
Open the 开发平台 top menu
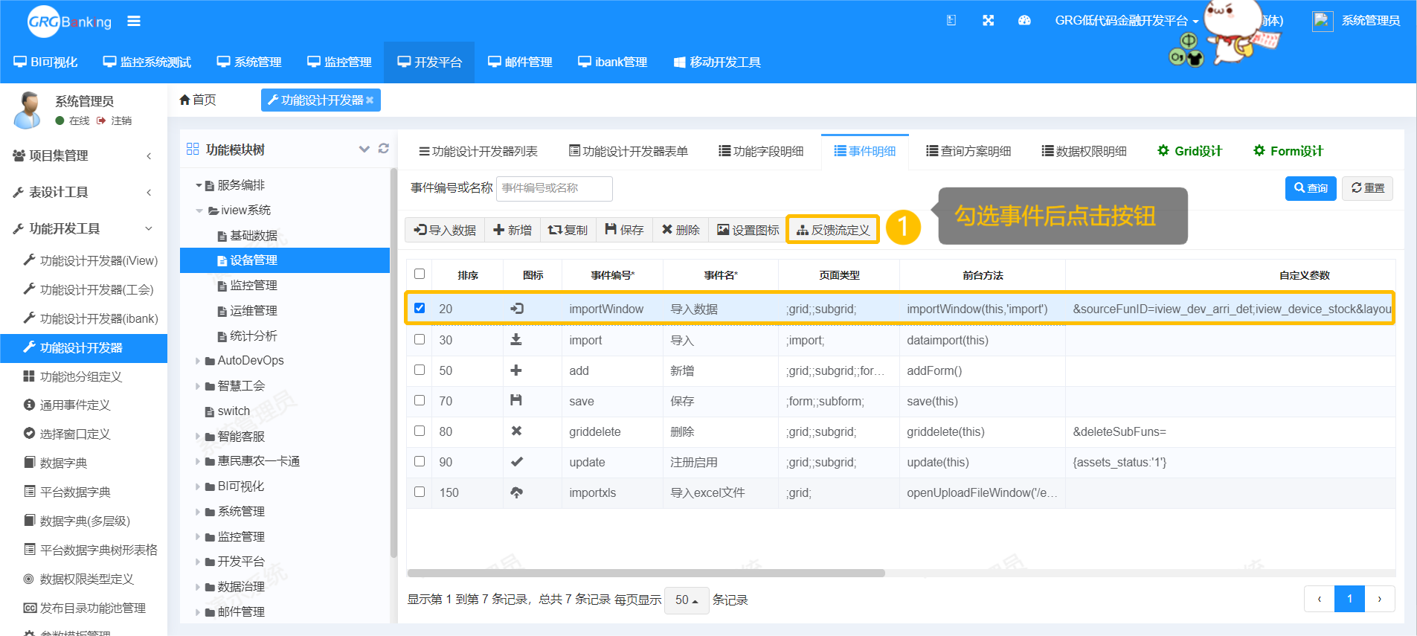pos(429,62)
